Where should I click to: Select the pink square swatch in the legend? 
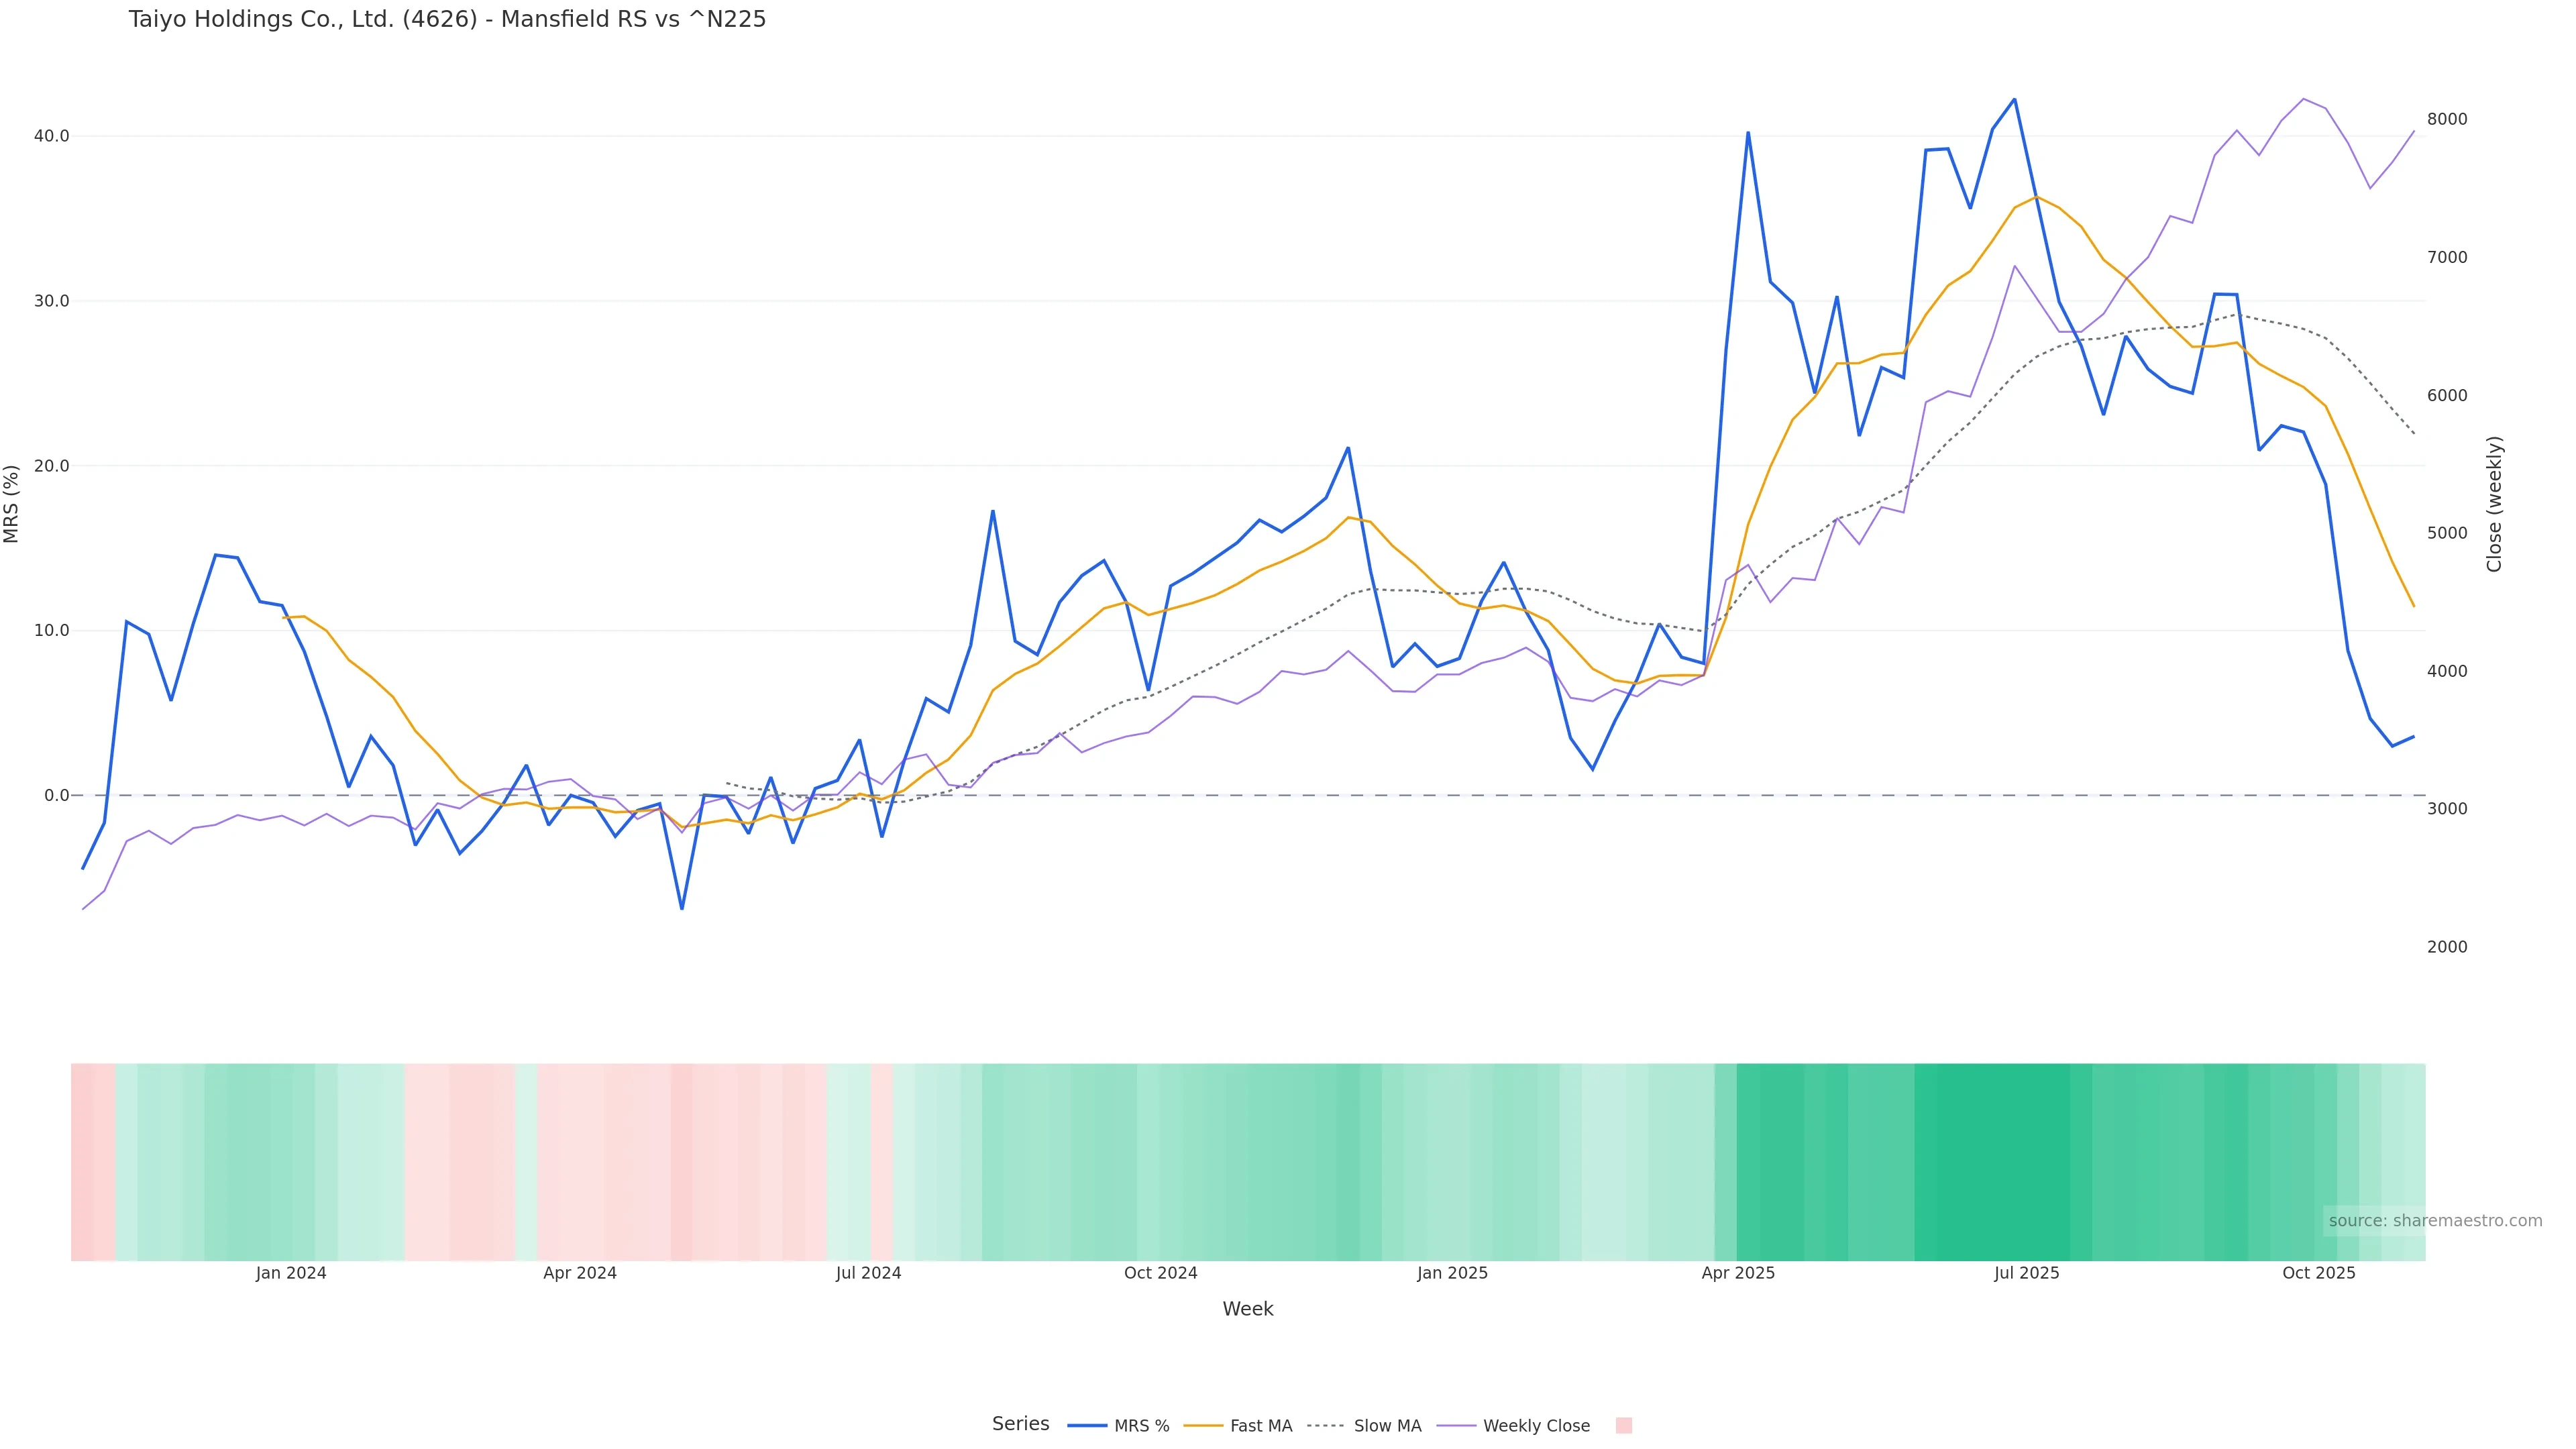1623,1426
